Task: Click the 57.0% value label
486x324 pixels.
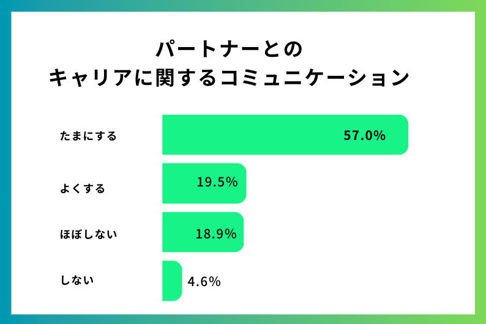Action: [364, 136]
